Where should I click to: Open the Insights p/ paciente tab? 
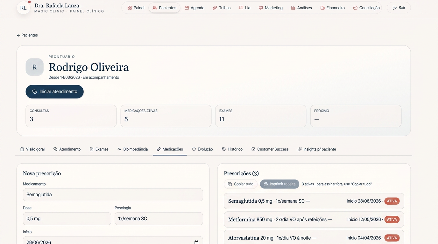317,149
